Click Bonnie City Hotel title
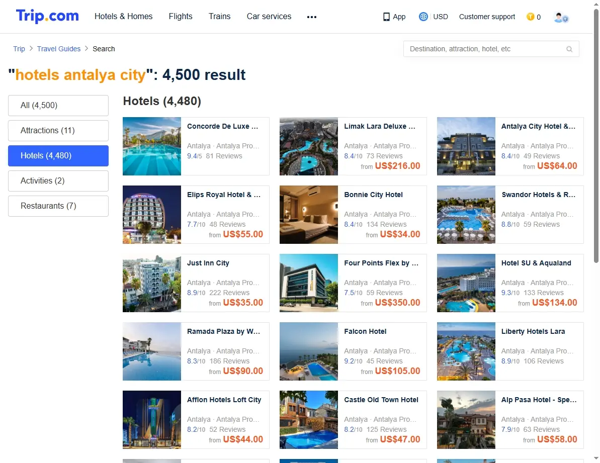This screenshot has width=600, height=463. coord(374,195)
